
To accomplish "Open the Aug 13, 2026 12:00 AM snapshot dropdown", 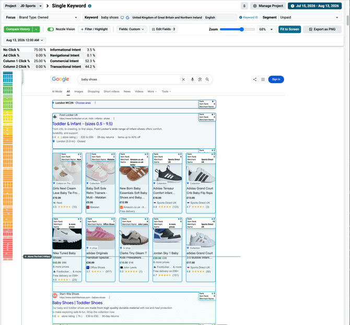I will point(25,40).
